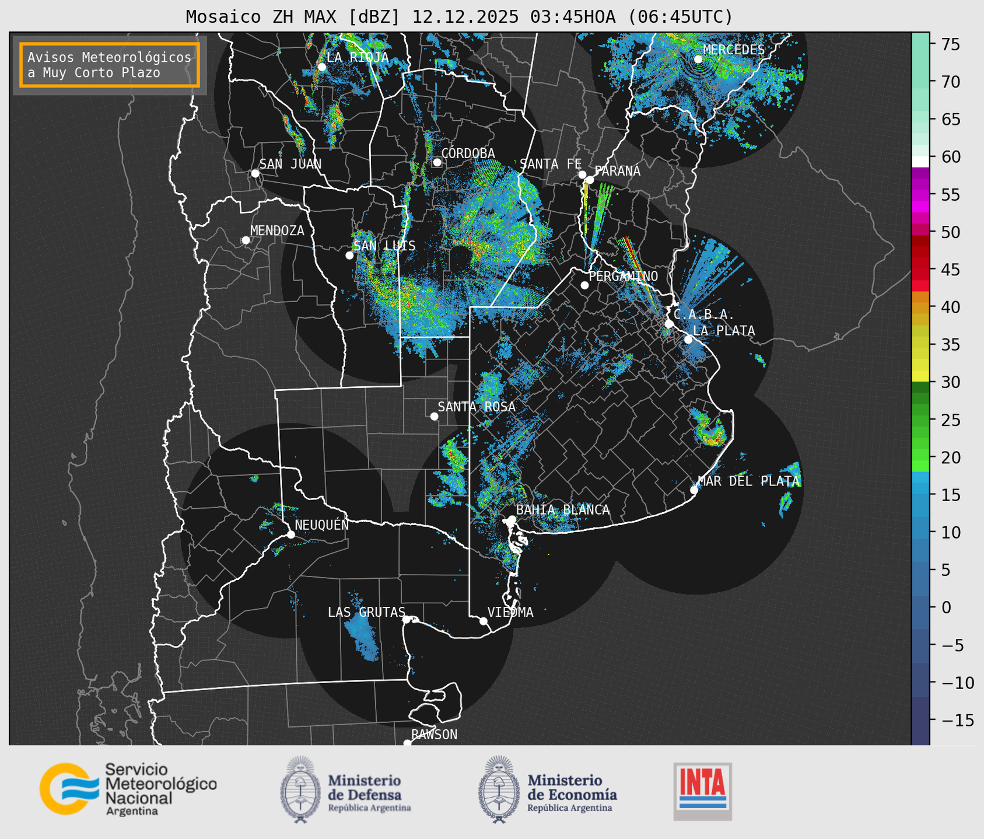This screenshot has width=984, height=839.
Task: Click the LA PLATA marker dot
Action: (x=688, y=340)
